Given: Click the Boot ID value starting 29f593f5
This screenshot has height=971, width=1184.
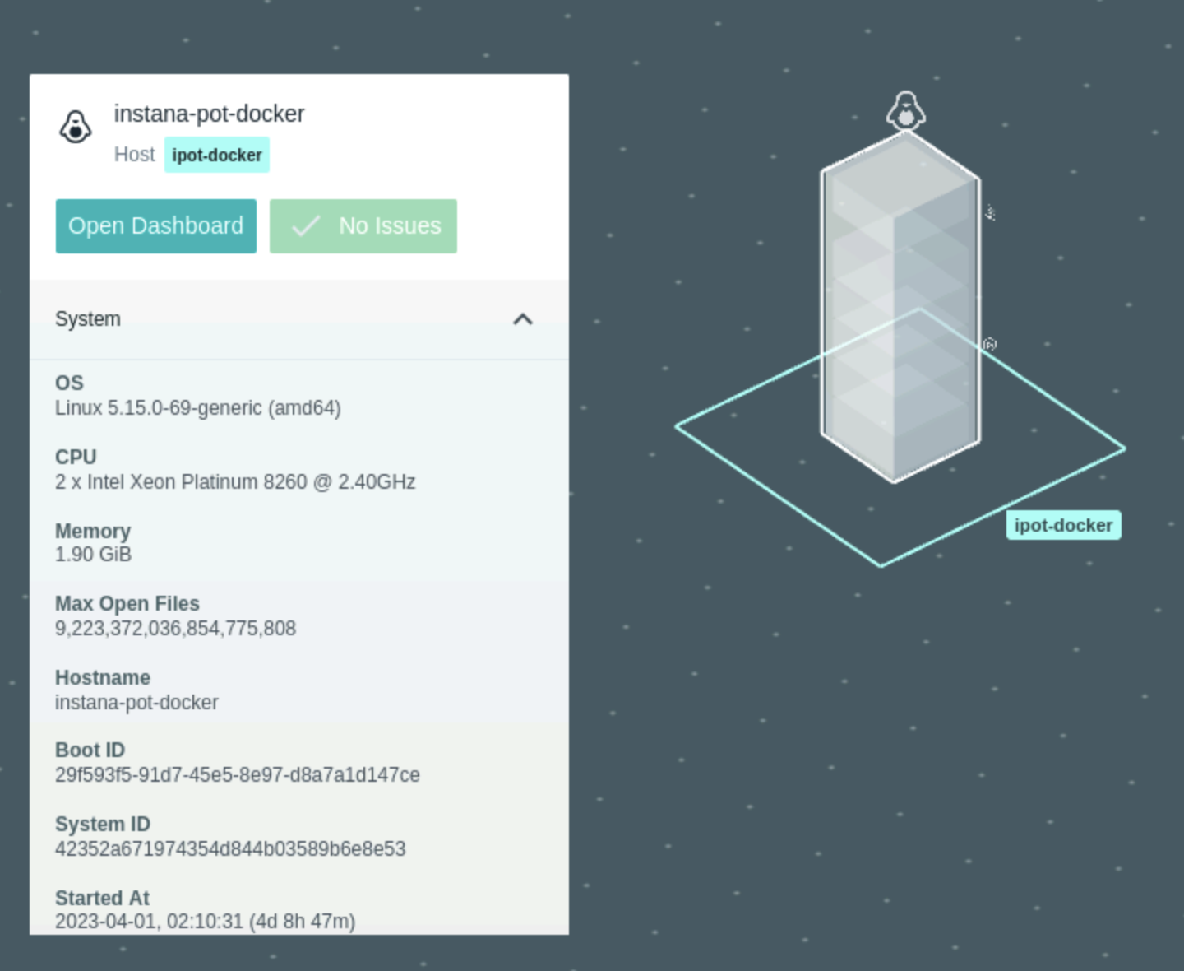Looking at the screenshot, I should point(238,774).
